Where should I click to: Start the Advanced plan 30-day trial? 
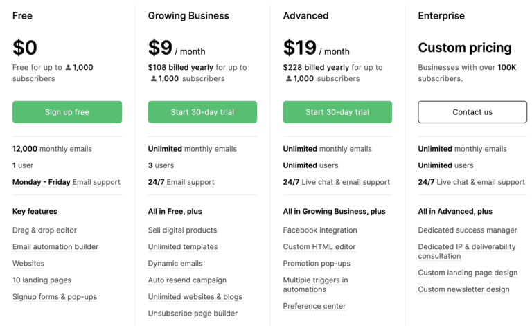pyautogui.click(x=337, y=112)
